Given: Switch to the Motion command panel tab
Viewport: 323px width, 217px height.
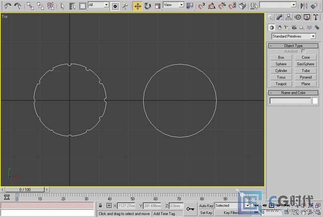Looking at the screenshot, I should click(x=298, y=17).
